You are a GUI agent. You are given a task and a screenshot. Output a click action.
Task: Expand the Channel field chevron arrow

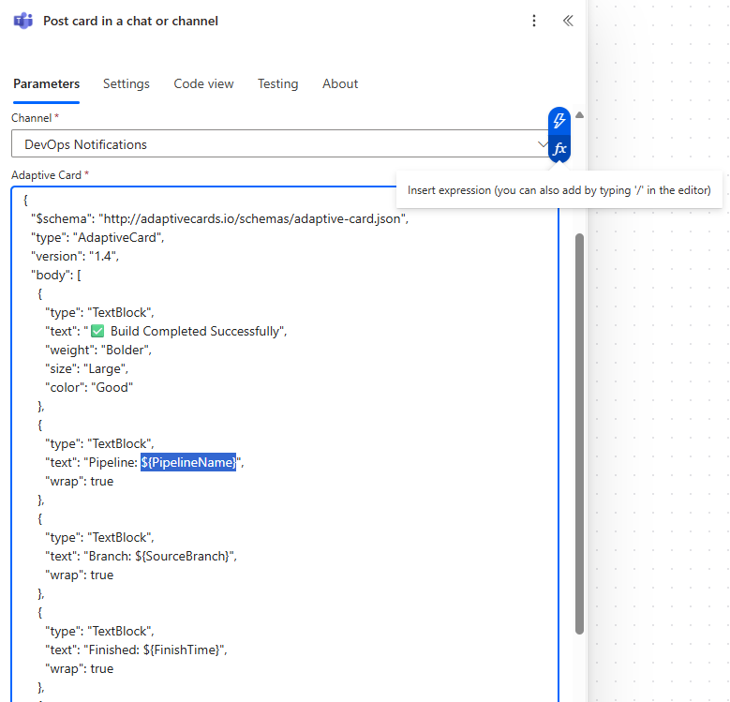tap(543, 144)
